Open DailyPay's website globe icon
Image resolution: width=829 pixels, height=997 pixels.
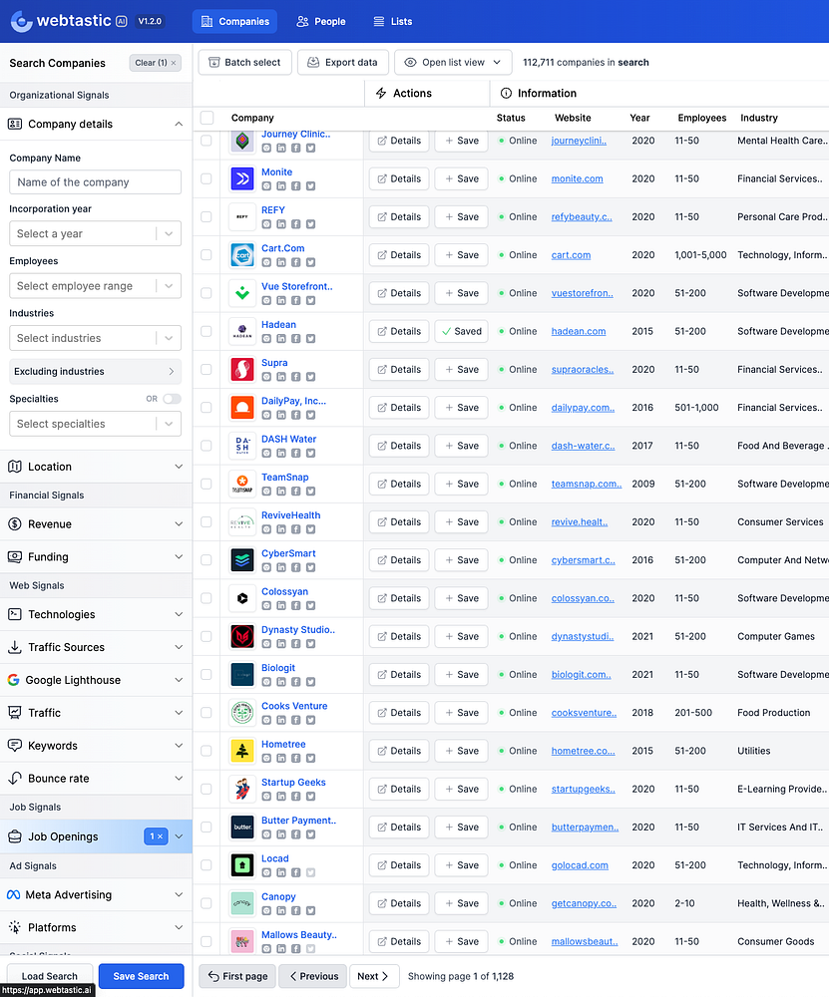click(x=266, y=415)
